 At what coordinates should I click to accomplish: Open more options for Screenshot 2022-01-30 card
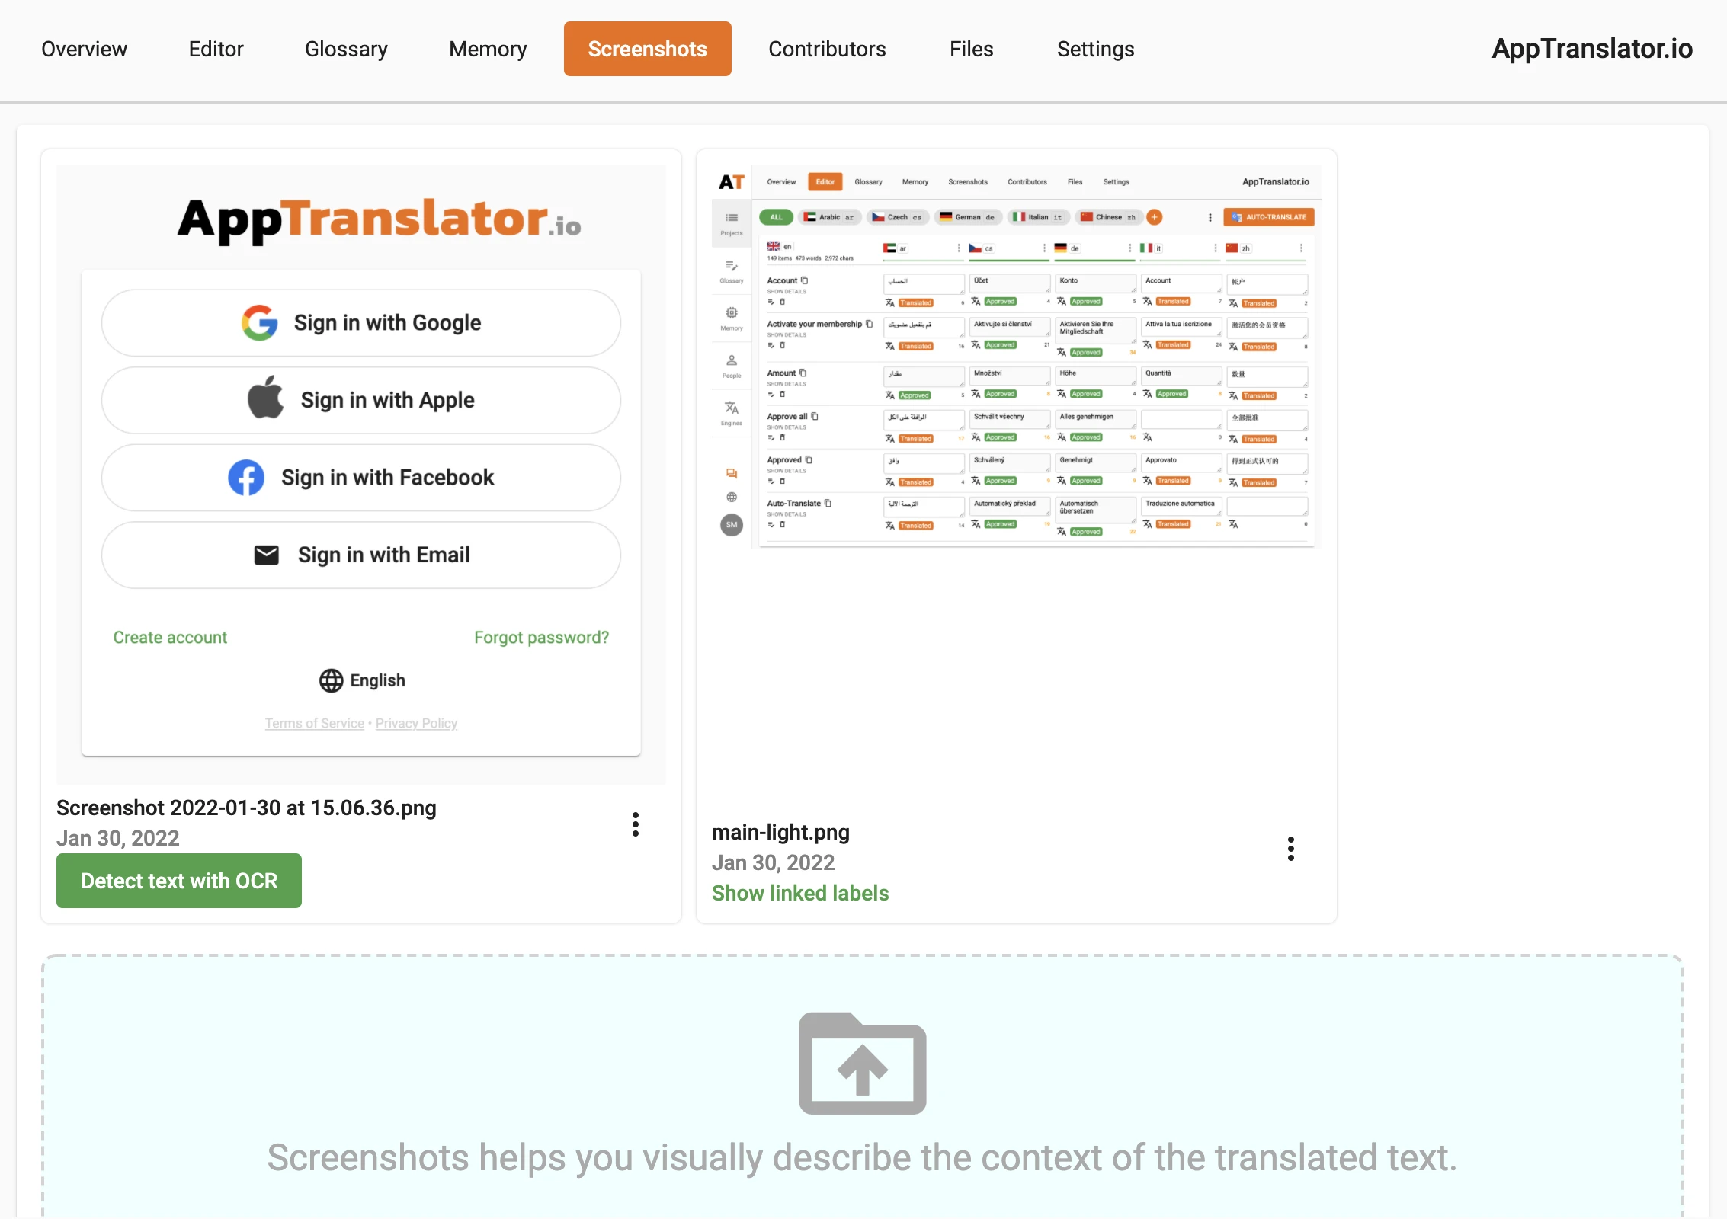(x=636, y=824)
